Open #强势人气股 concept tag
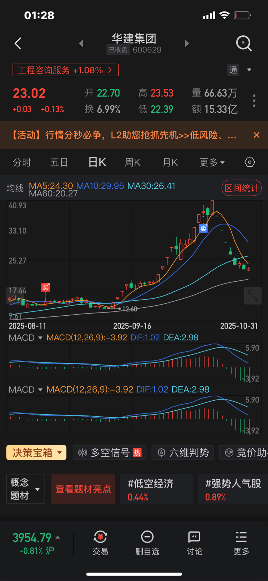 233,489
